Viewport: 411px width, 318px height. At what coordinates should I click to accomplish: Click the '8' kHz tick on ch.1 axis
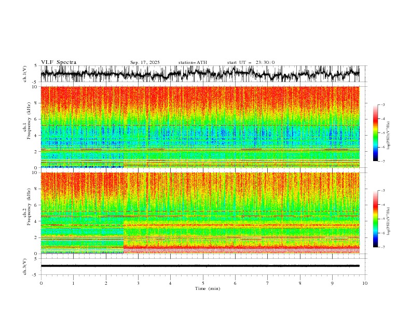pyautogui.click(x=36, y=103)
